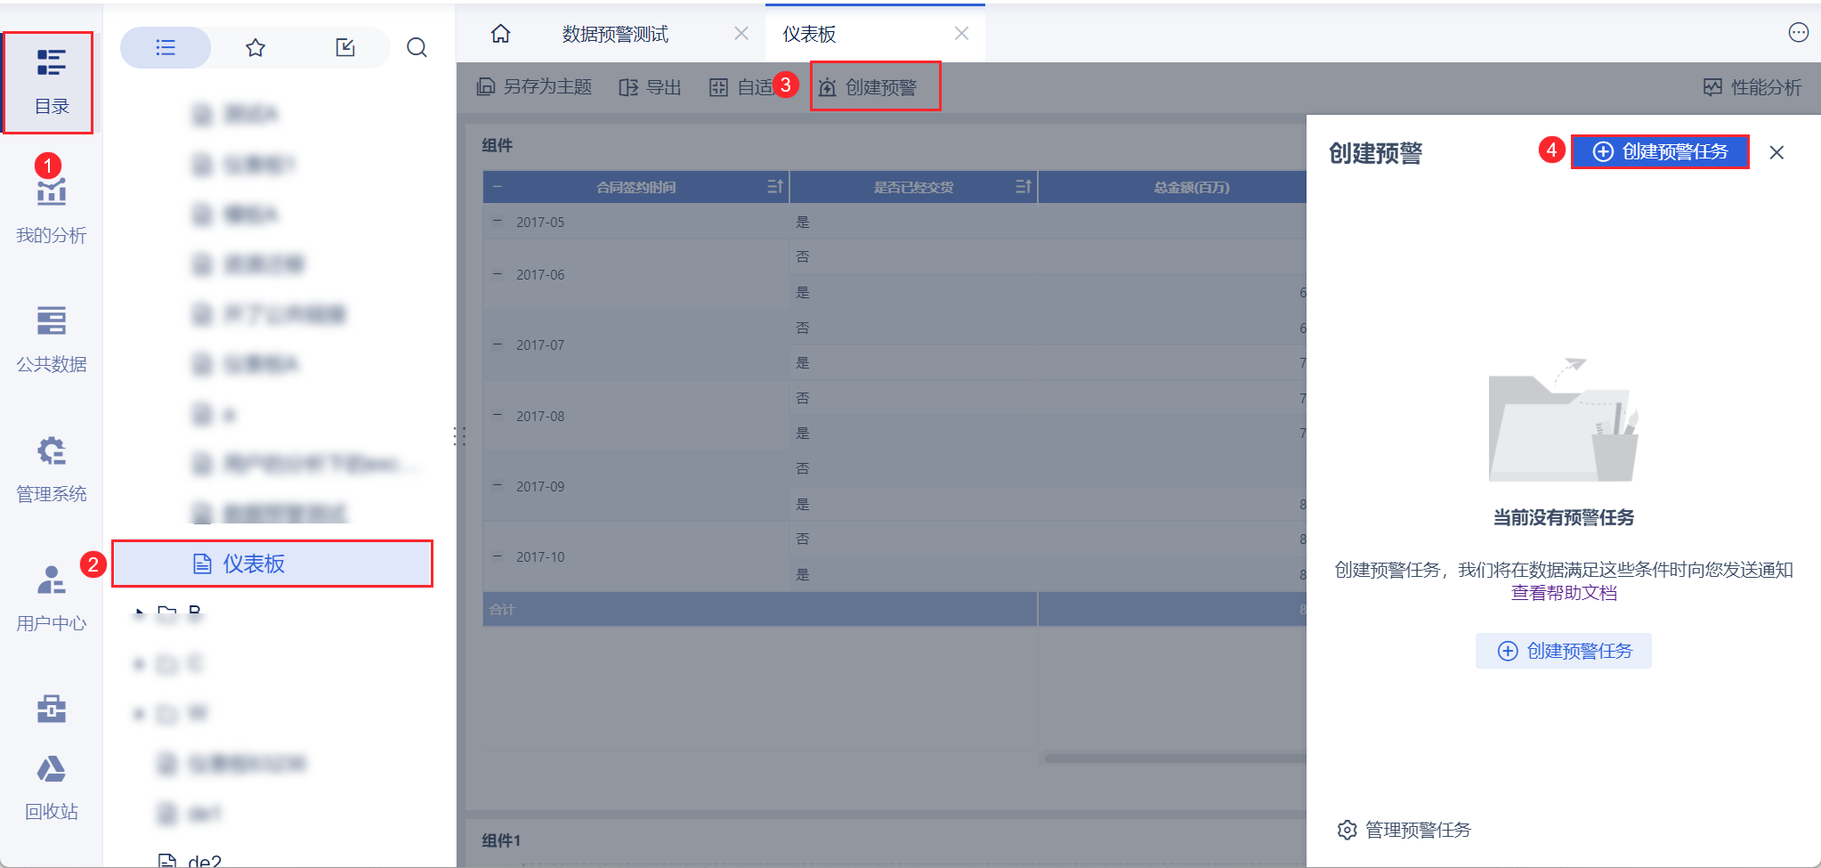Viewport: 1821px width, 868px height.
Task: Sort the 合同签约时间 column
Action: click(774, 187)
